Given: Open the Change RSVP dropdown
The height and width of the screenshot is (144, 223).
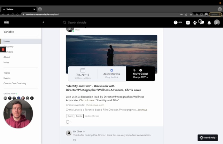Looking at the screenshot, I should (140, 77).
